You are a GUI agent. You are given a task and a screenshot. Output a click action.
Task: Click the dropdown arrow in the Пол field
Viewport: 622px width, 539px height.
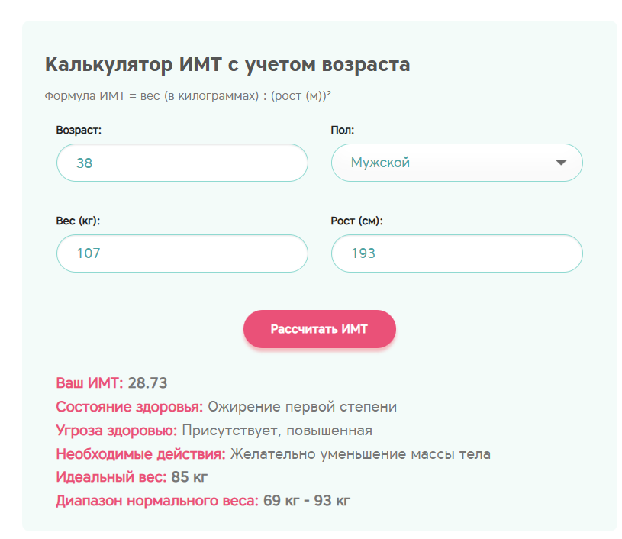click(562, 163)
